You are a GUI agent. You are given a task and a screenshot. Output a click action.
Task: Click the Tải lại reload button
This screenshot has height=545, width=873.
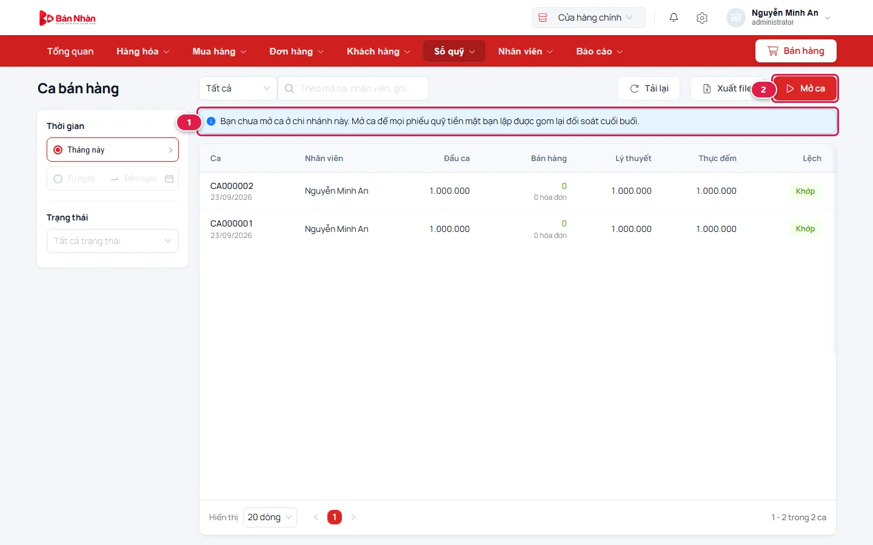click(649, 88)
